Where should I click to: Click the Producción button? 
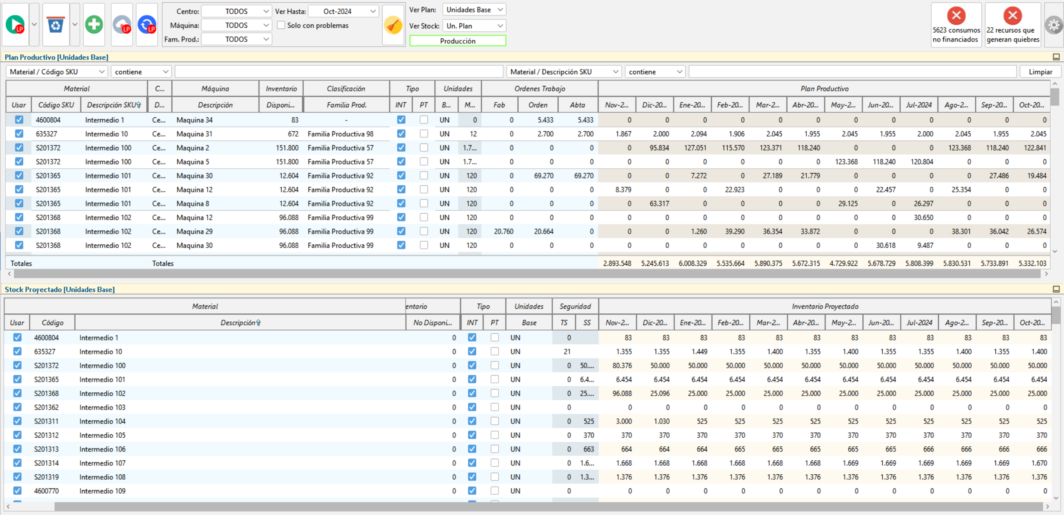(457, 41)
